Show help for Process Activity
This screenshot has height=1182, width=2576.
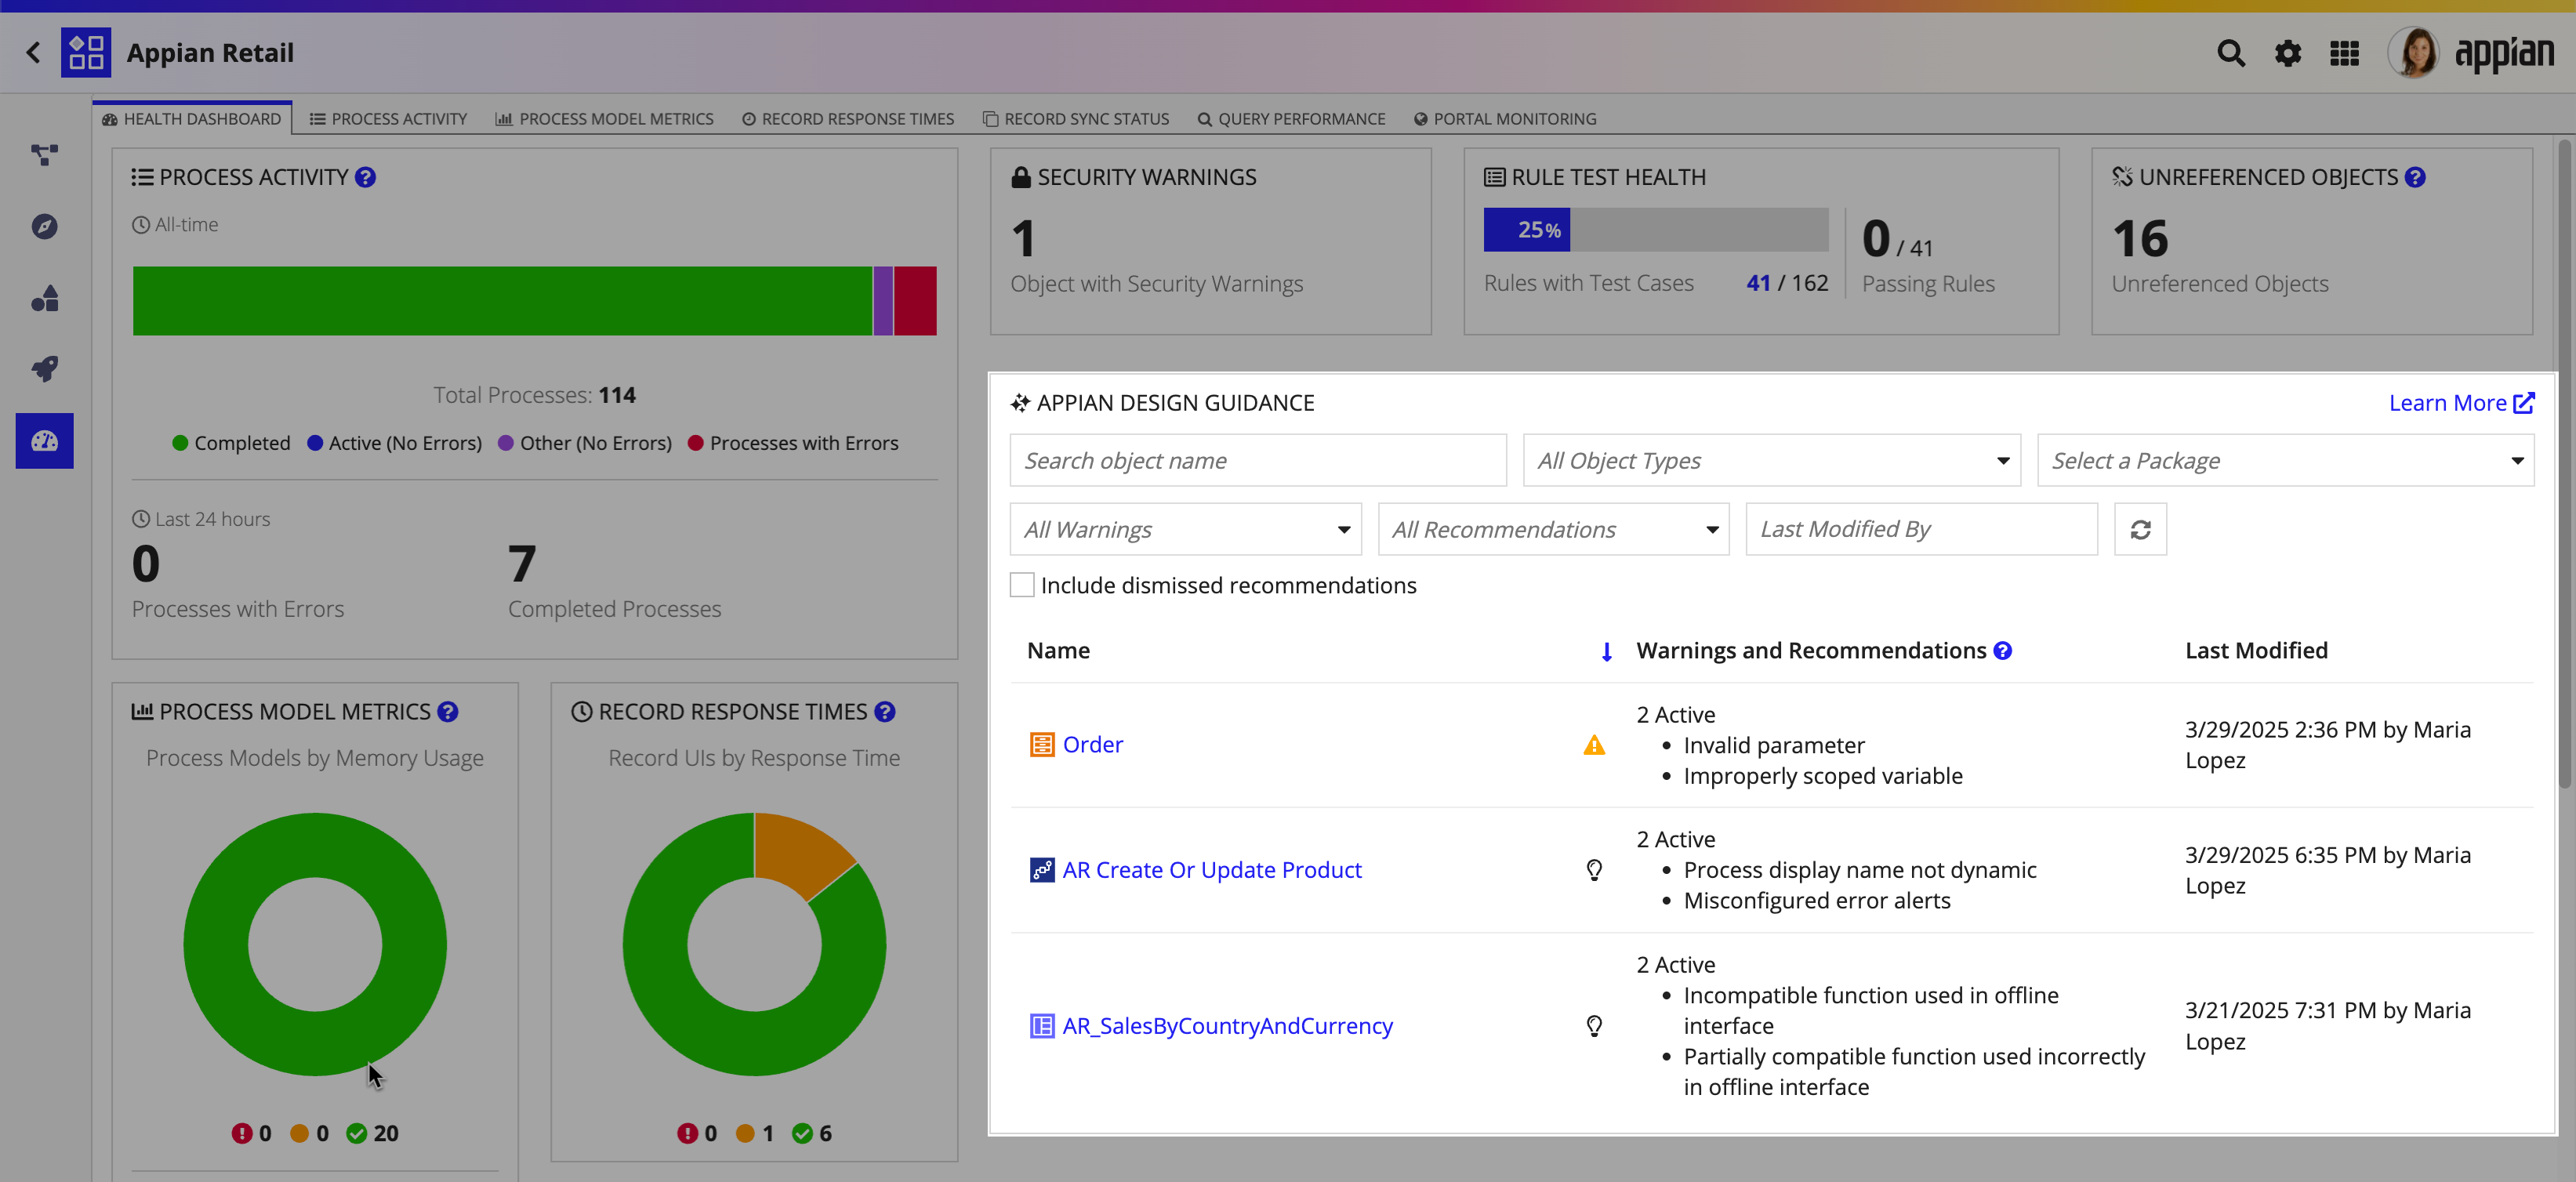coord(365,177)
